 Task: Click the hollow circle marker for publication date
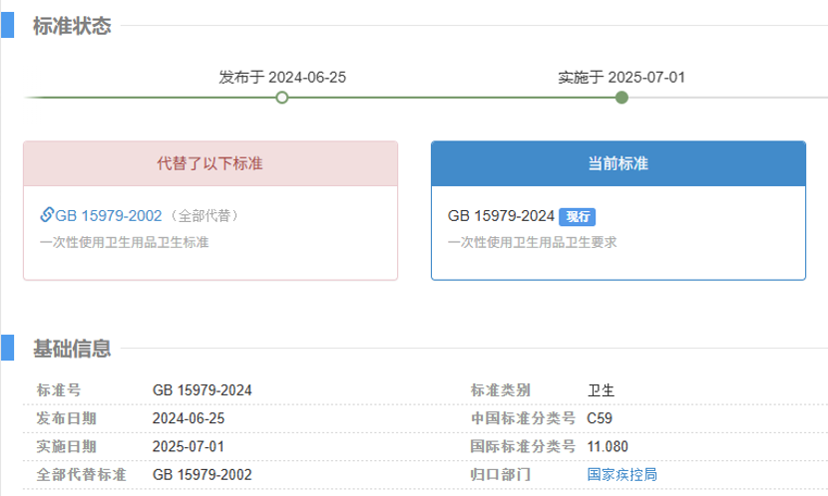pos(282,98)
